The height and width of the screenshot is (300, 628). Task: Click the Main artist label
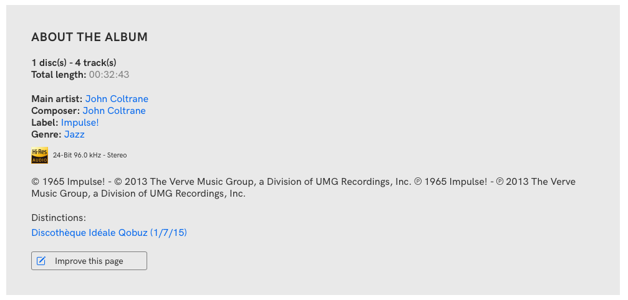click(57, 99)
